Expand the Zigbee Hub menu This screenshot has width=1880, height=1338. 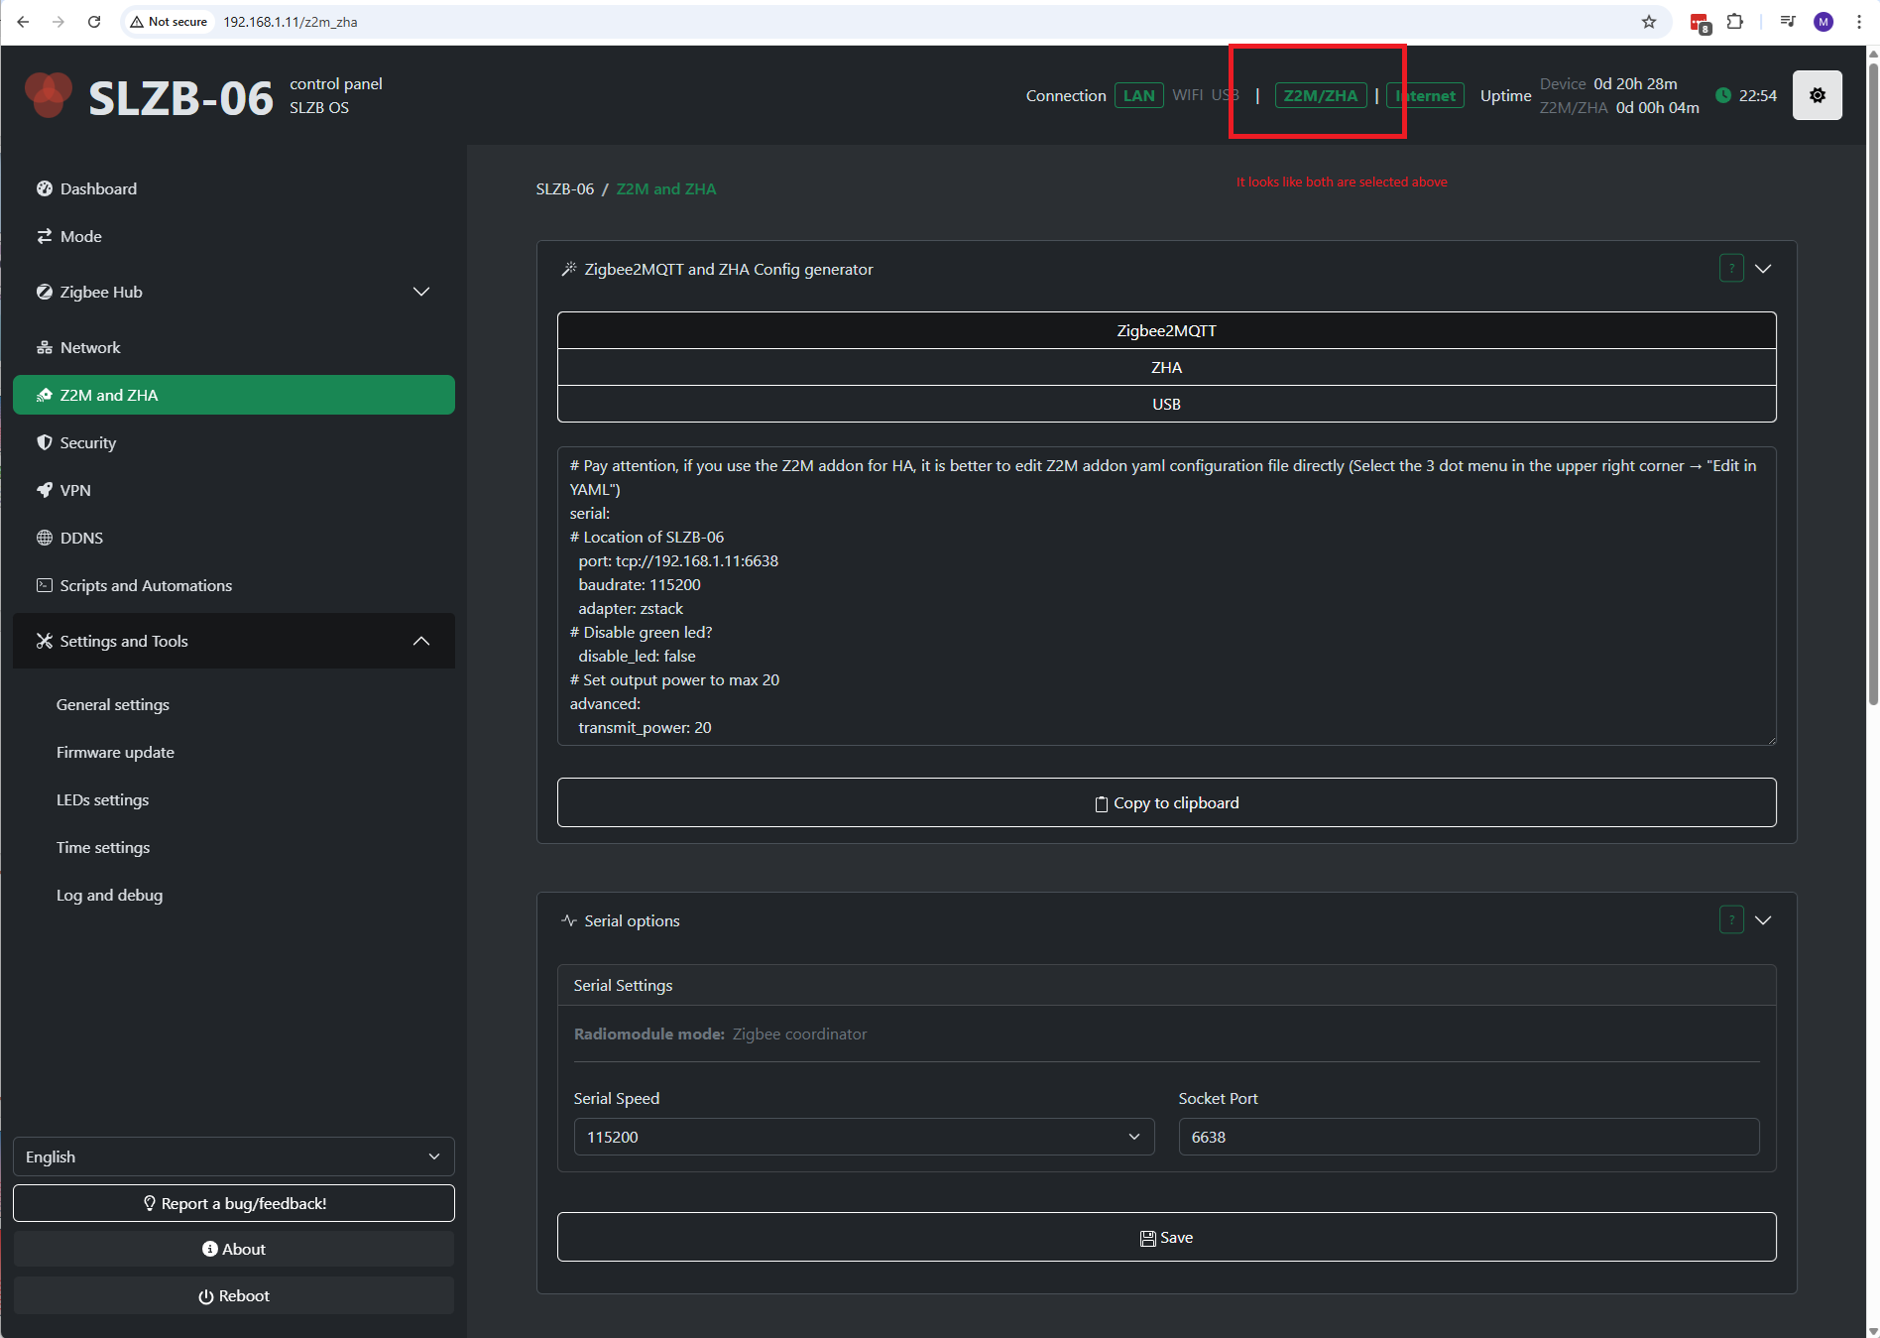(x=420, y=292)
